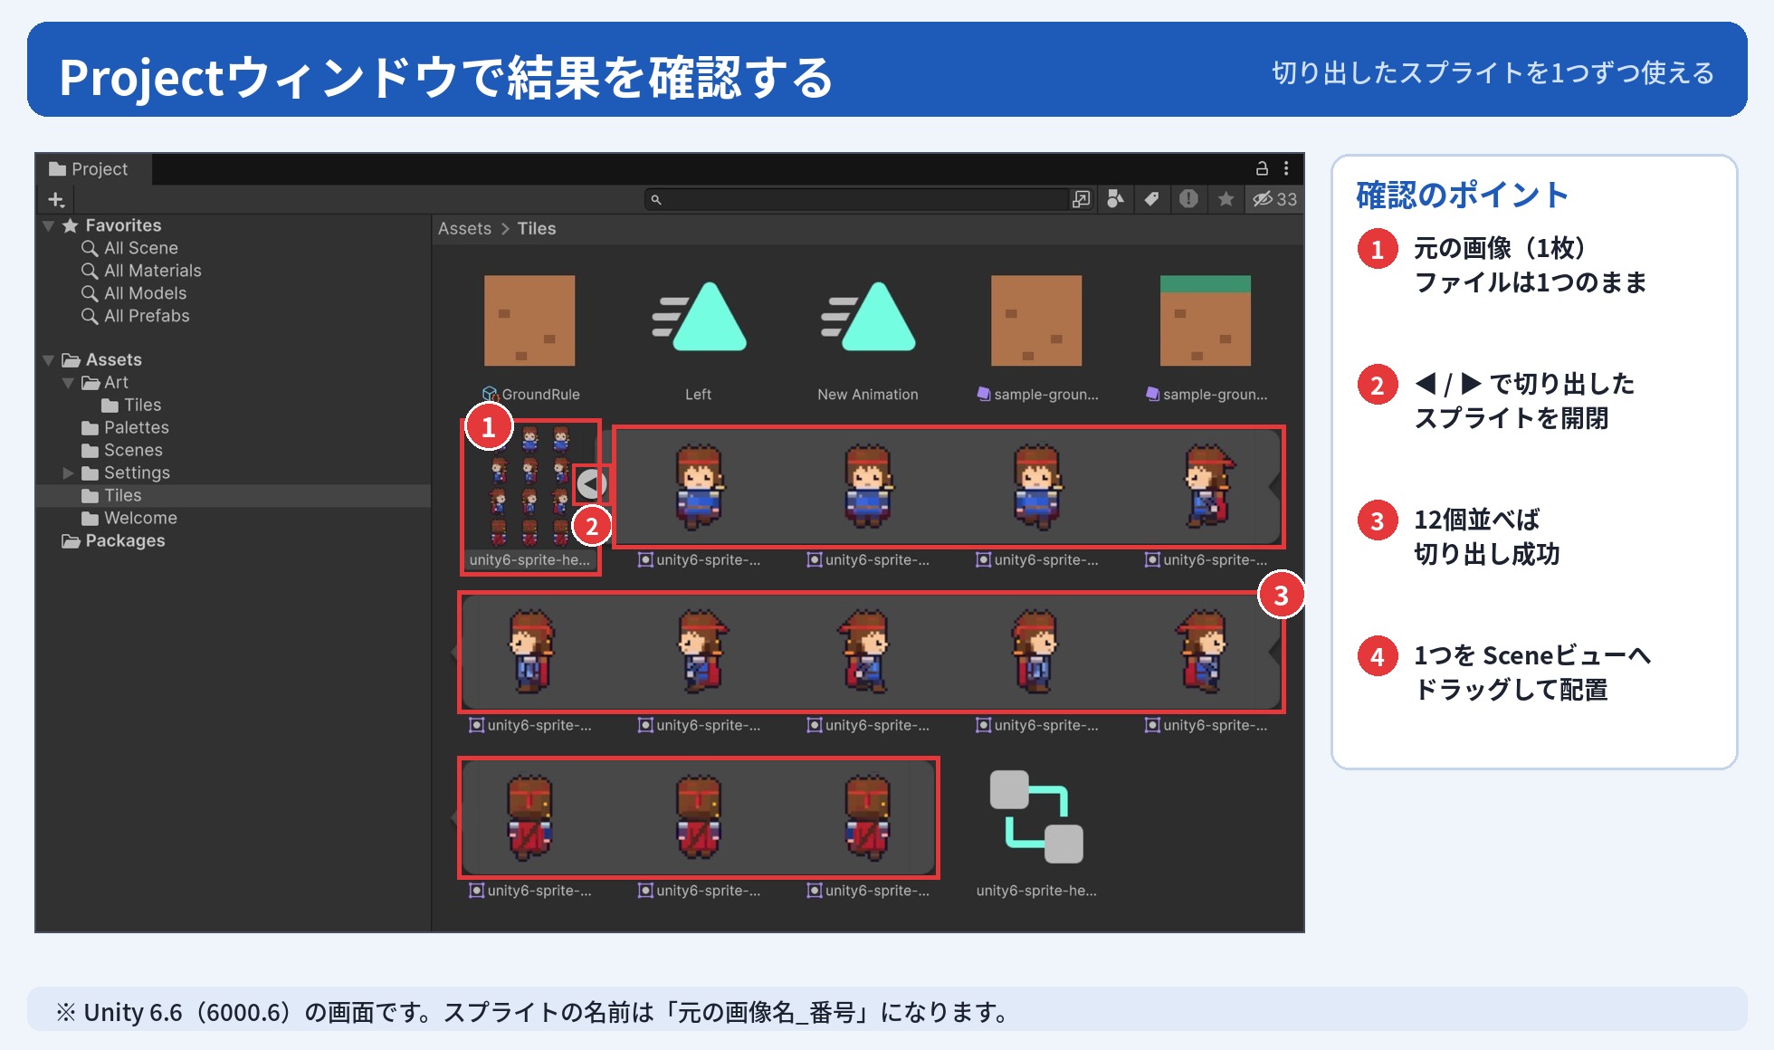Click the search field in Project window
Image resolution: width=1774 pixels, height=1050 pixels.
(x=856, y=199)
